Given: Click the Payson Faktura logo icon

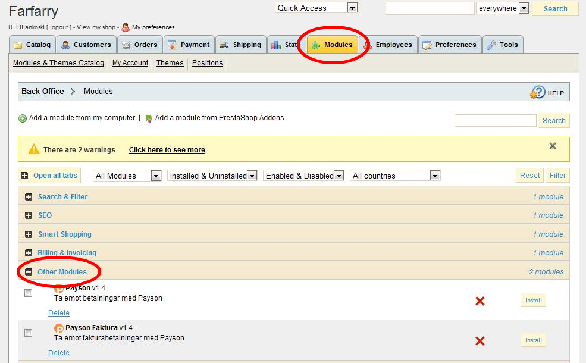Looking at the screenshot, I should [x=59, y=328].
